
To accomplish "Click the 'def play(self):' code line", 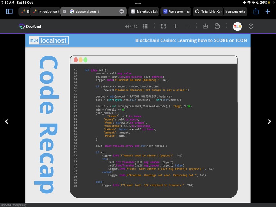I will [x=96, y=70].
